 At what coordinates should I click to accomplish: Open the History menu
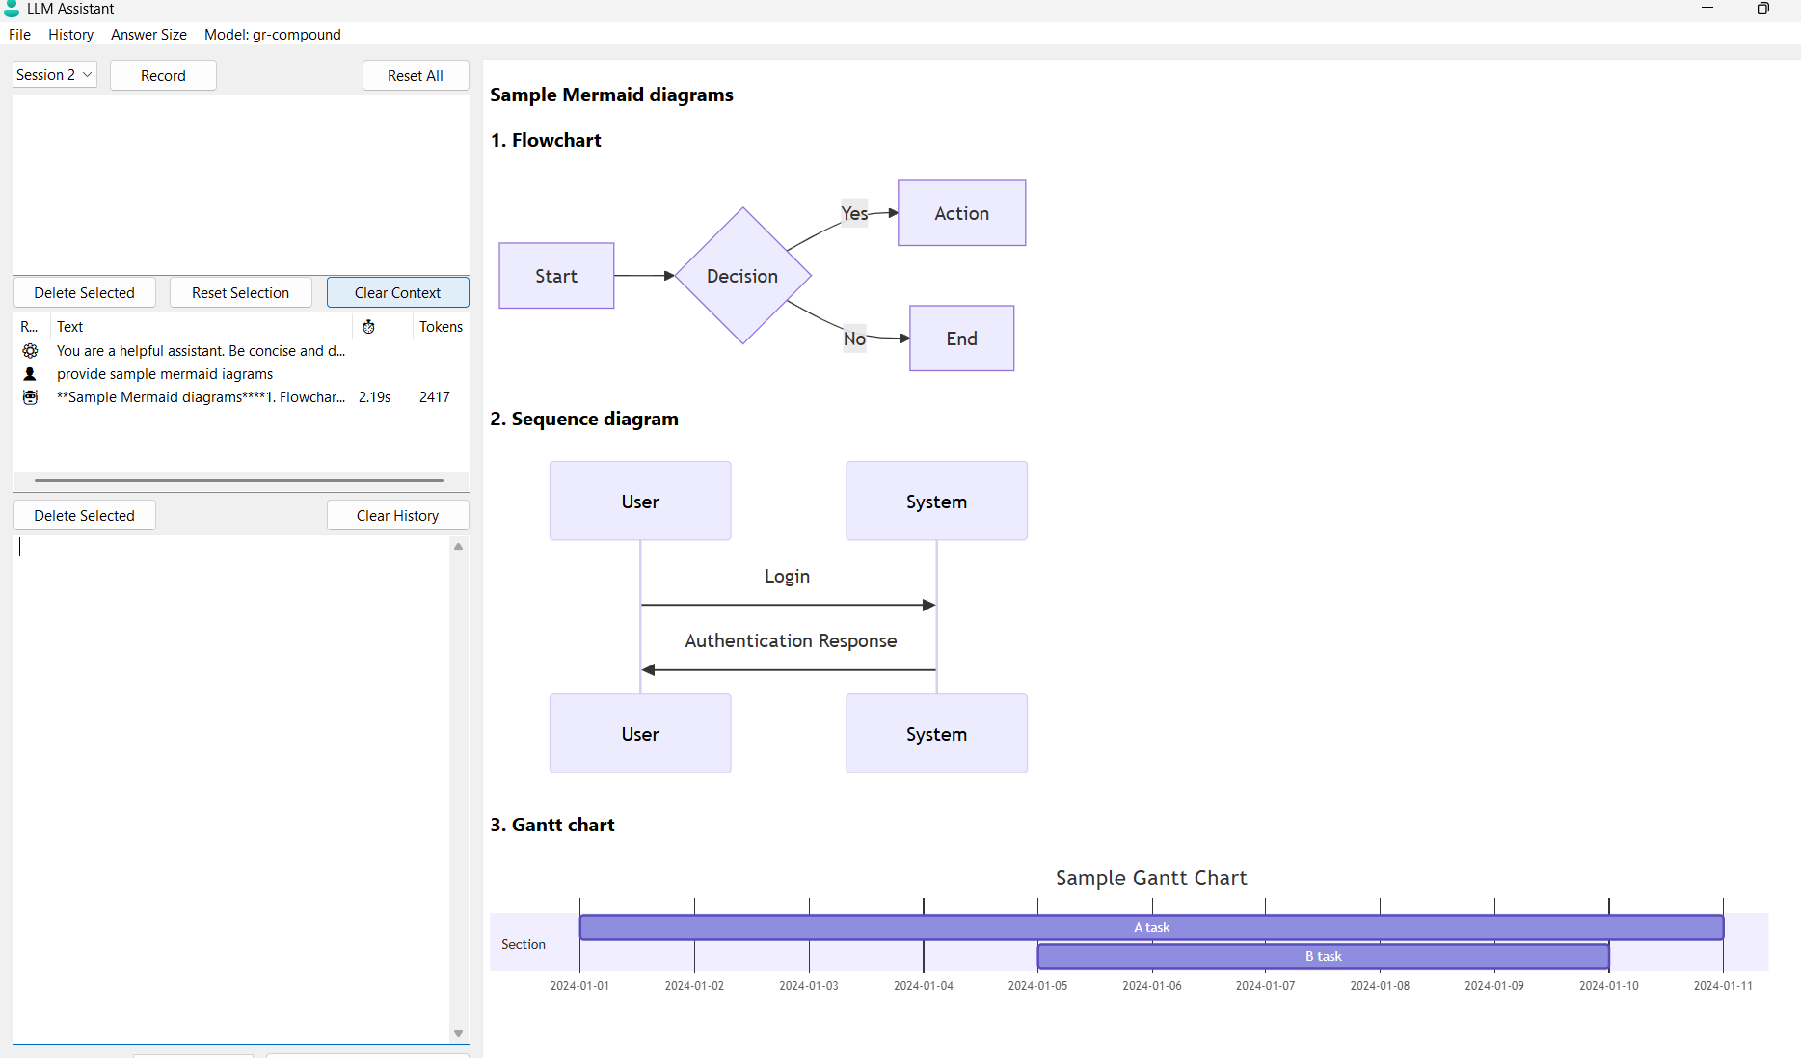click(x=70, y=35)
